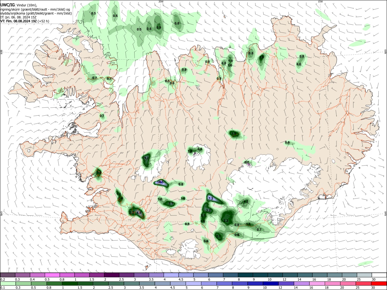Select the periwinkle 4 swatch in upper legend row
The height and width of the screenshot is (290, 387).
[x=171, y=275]
